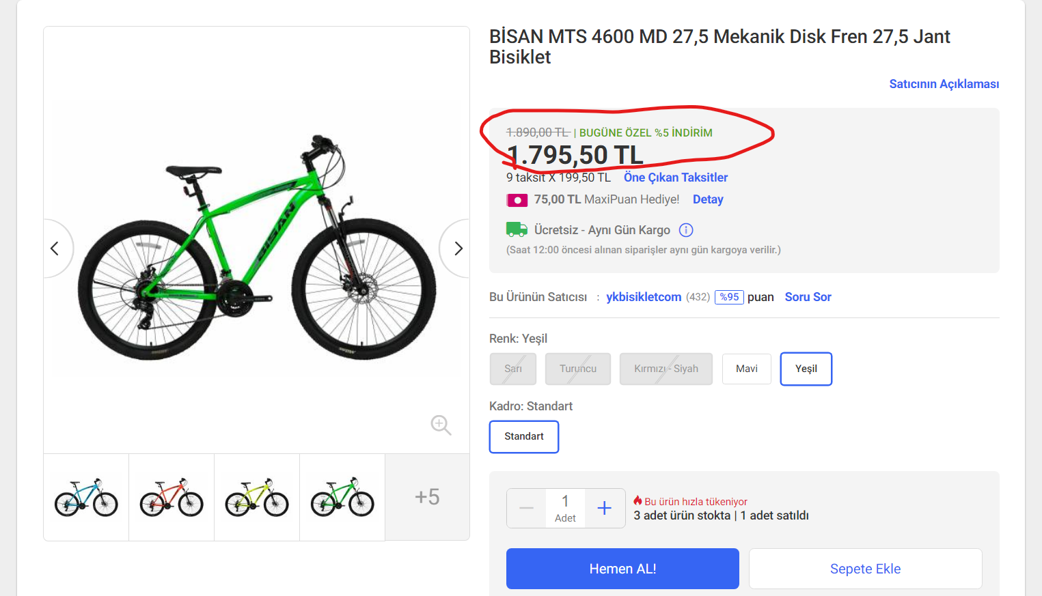Click the shipping info circle icon
Image resolution: width=1042 pixels, height=596 pixels.
(686, 230)
